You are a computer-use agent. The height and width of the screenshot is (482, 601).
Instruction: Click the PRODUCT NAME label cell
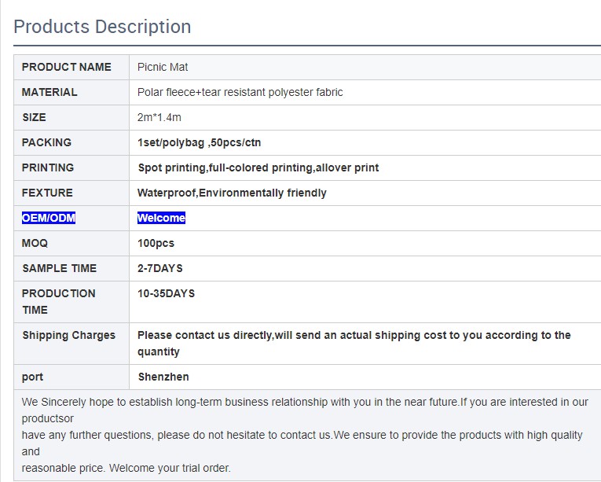(x=67, y=67)
